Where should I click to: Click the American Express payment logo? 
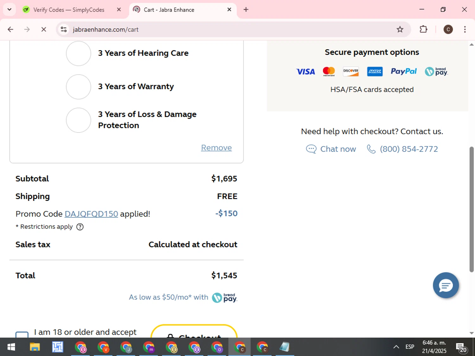tap(375, 72)
